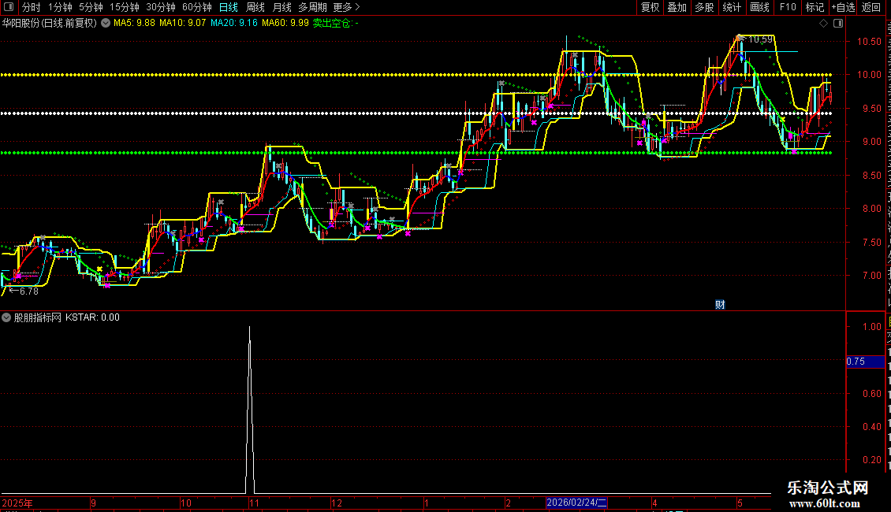Click the 8.50 price axis label

871,176
